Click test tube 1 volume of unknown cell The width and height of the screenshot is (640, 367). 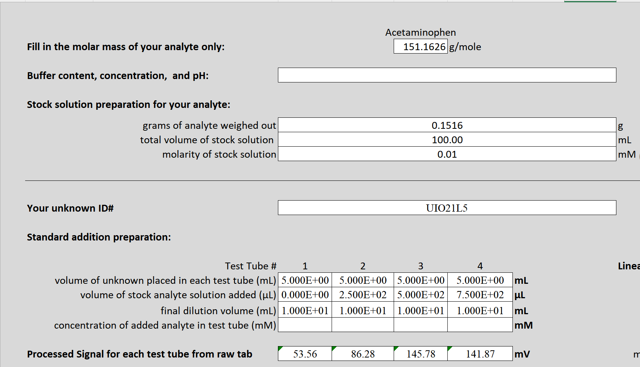point(304,280)
